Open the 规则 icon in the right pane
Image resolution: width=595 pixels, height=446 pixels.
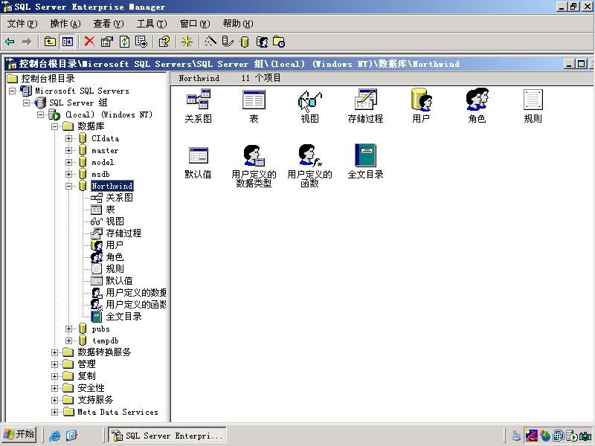point(533,100)
